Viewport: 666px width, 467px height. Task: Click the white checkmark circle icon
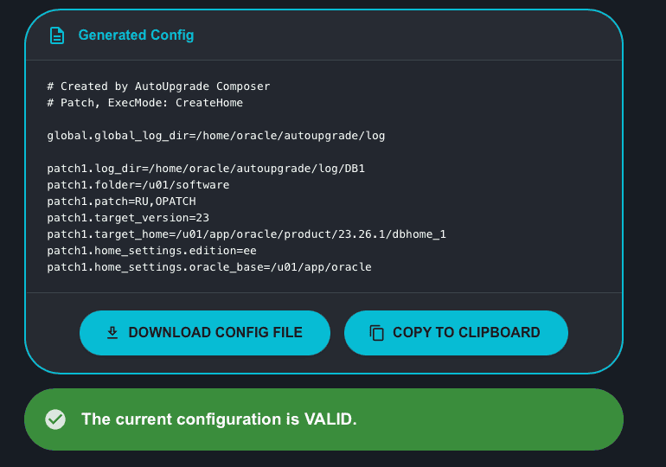[55, 419]
